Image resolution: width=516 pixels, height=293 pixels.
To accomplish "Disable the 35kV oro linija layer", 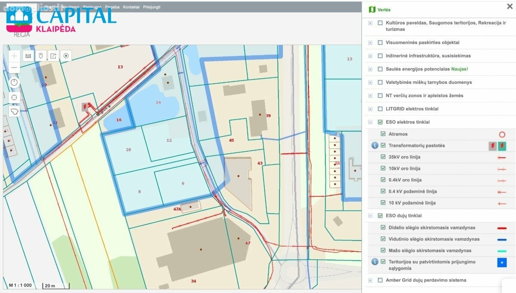I will click(x=383, y=157).
